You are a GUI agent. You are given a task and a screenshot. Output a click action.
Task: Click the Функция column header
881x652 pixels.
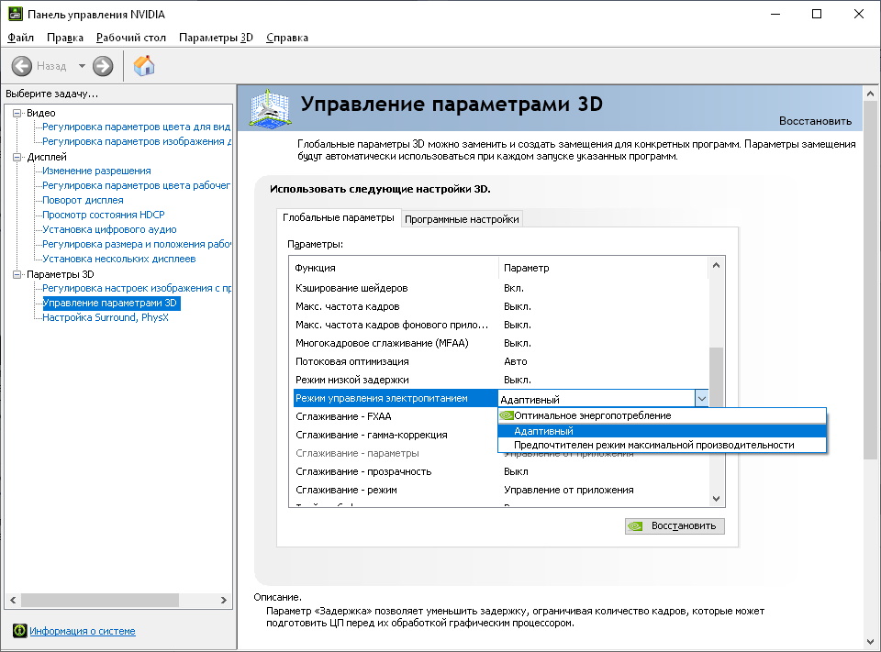(395, 268)
